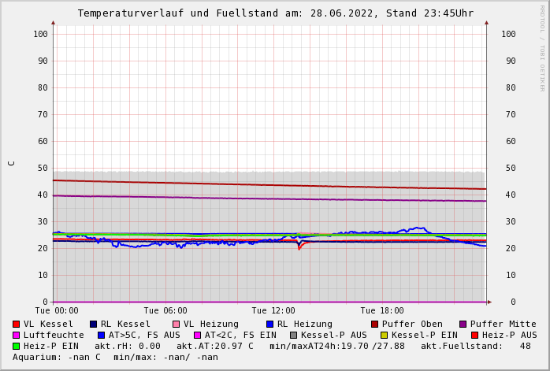Click the Tue 18:00 time axis label
Image resolution: width=550 pixels, height=371 pixels.
point(382,311)
